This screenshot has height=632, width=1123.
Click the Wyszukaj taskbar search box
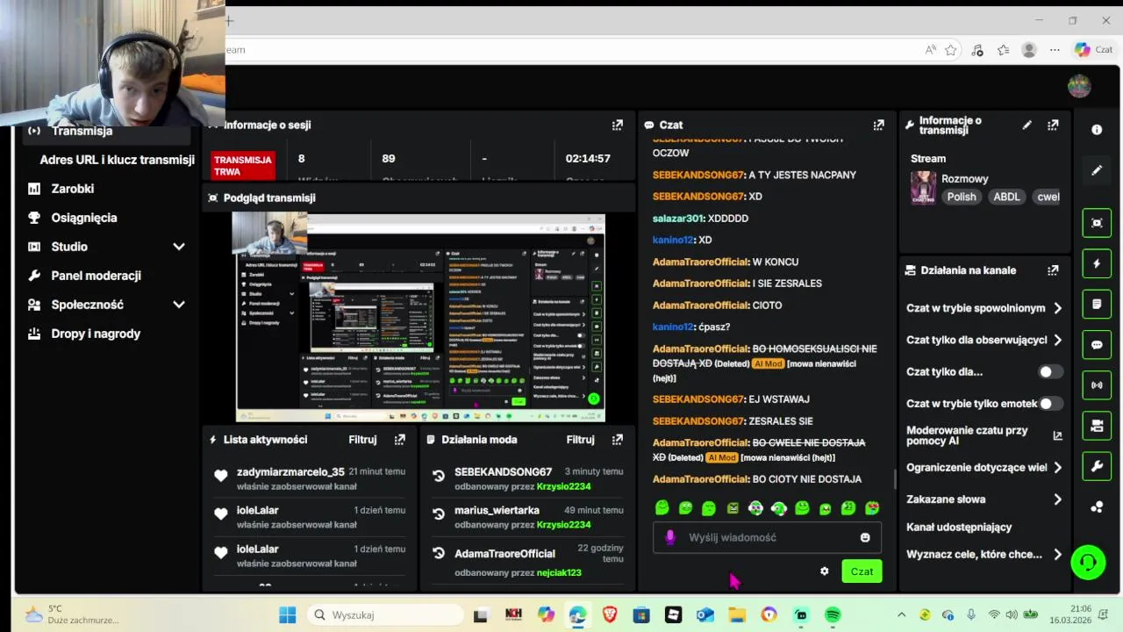pos(385,615)
